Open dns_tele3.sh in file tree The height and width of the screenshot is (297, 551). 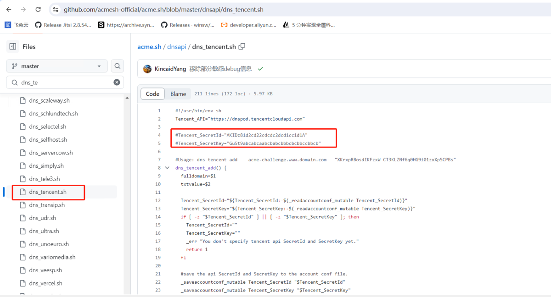(x=44, y=179)
